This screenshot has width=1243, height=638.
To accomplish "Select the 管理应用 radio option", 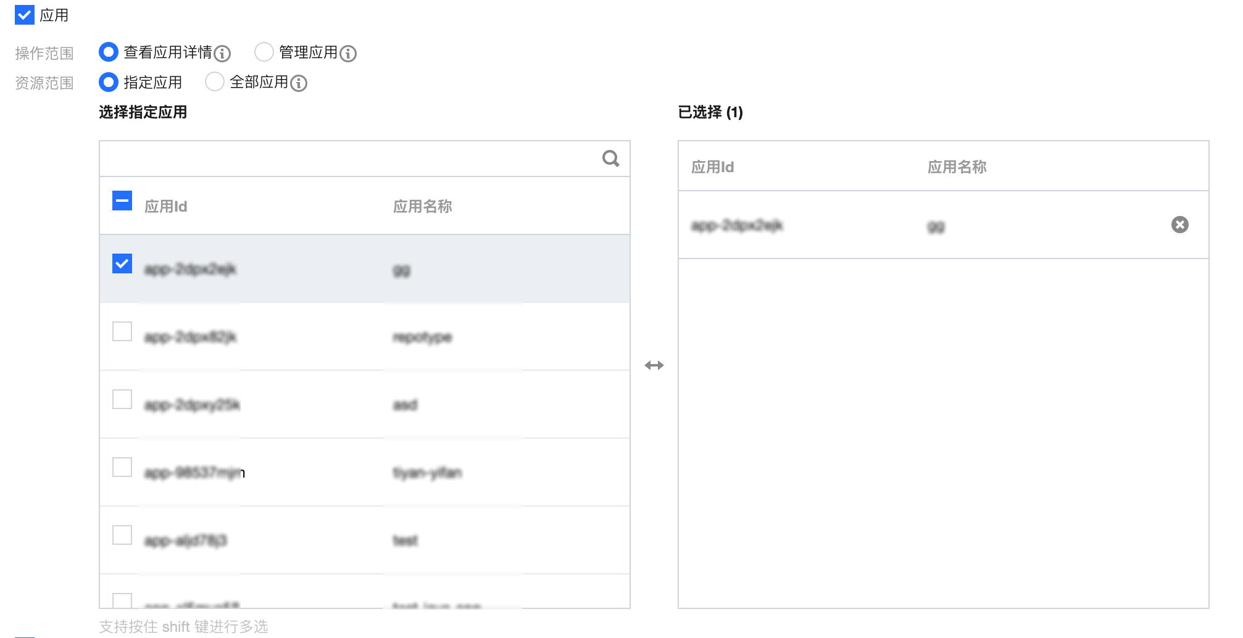I will tap(264, 52).
